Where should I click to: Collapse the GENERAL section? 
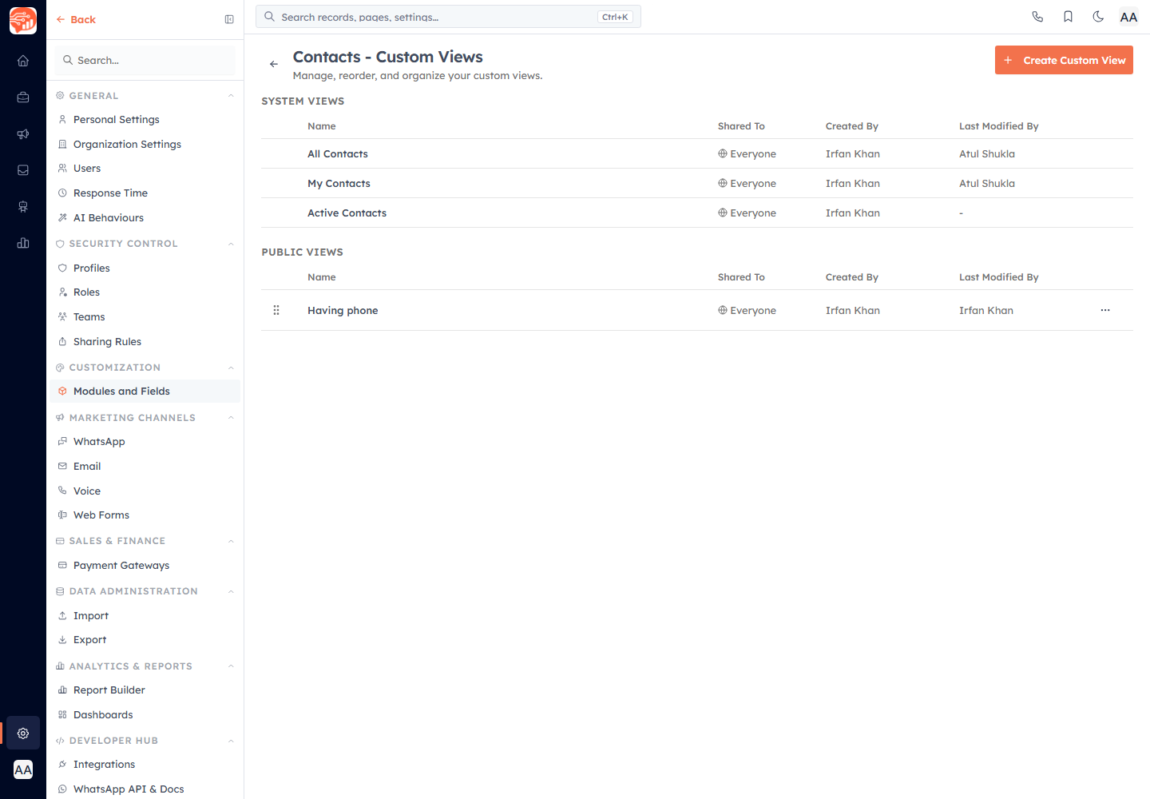pyautogui.click(x=231, y=96)
